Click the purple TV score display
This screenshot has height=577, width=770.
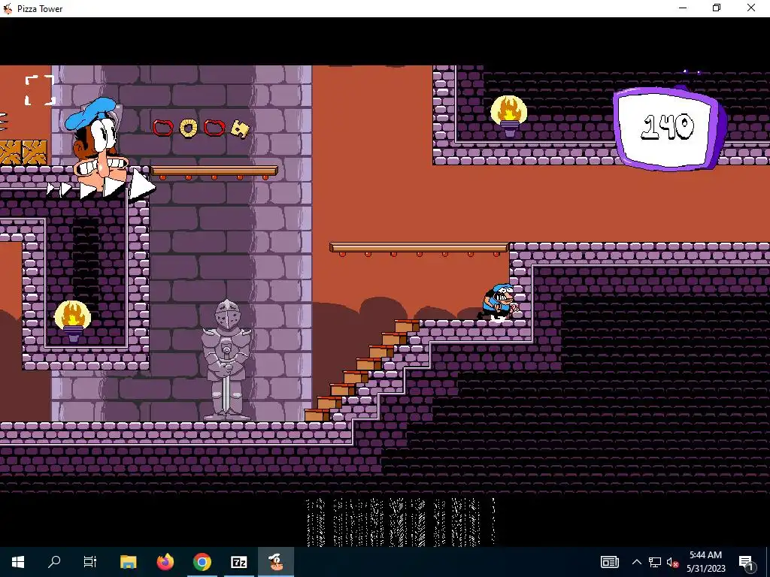pos(670,128)
